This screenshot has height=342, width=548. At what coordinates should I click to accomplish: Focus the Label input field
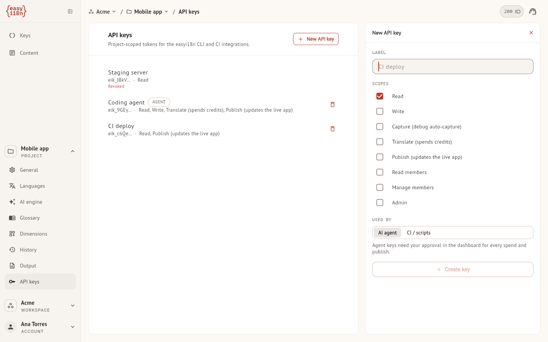453,66
